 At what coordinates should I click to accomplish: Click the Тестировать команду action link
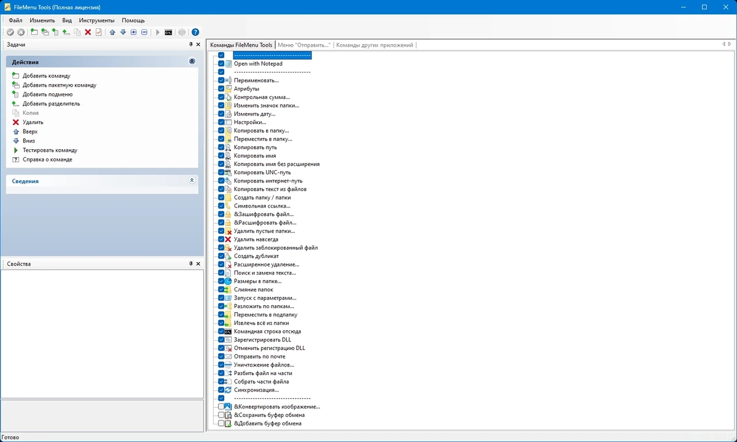point(50,150)
